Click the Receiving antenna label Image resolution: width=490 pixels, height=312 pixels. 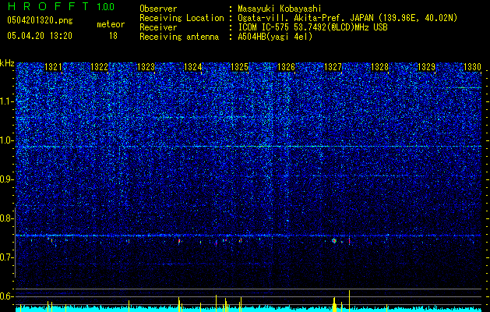179,37
